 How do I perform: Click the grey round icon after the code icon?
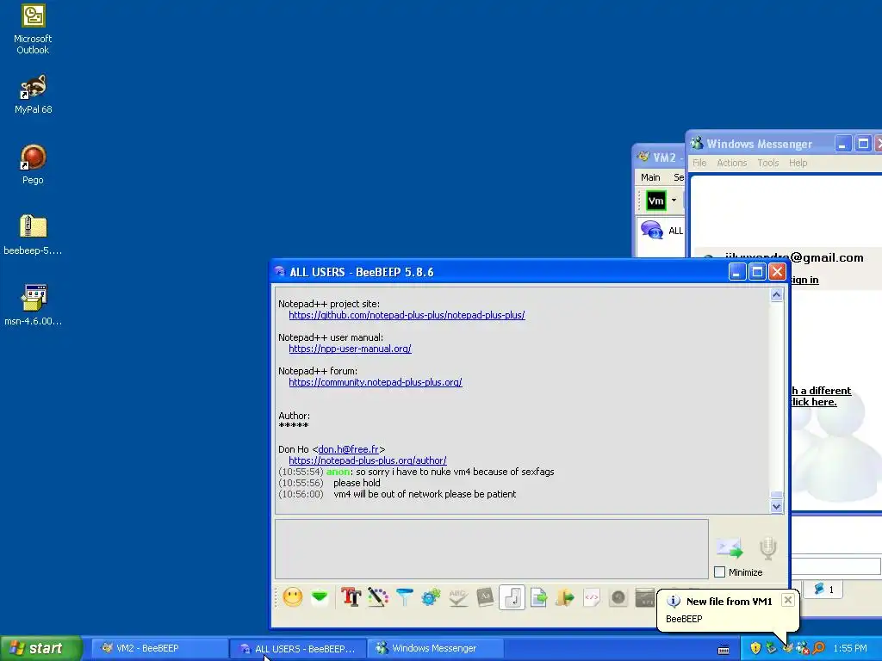click(618, 597)
